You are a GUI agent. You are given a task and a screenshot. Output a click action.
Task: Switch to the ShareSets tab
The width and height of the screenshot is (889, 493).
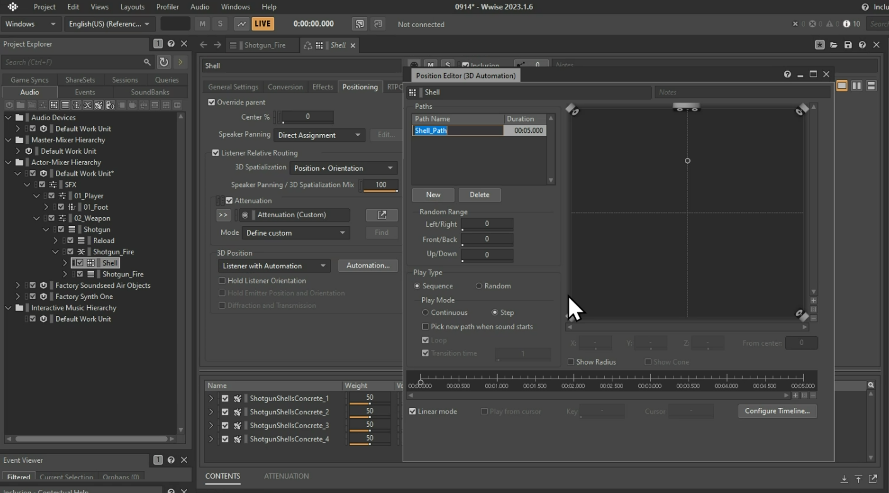80,80
